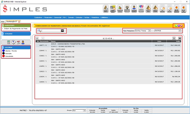This screenshot has width=190, height=114.
Task: Open Cadastro Usuários toolbar icon
Action: click(134, 9)
